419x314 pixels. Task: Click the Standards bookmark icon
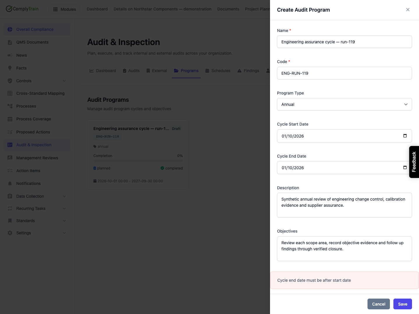(10, 221)
